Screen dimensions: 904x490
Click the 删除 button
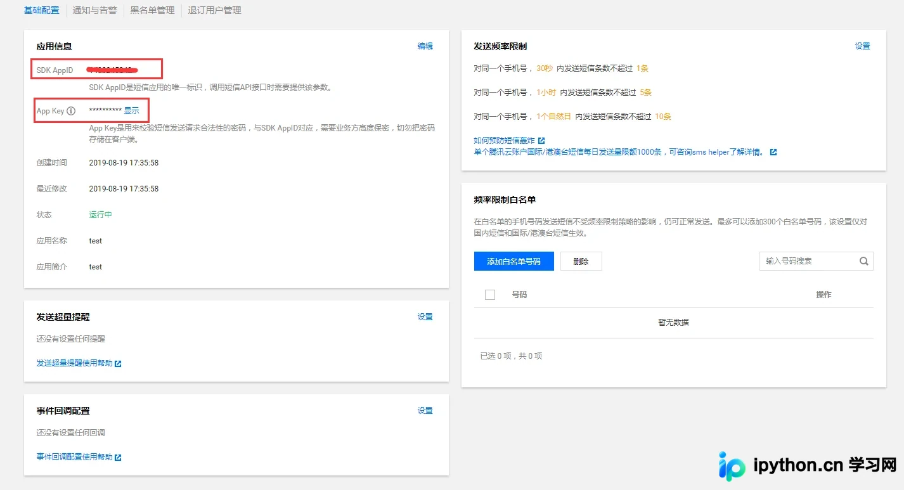[581, 261]
